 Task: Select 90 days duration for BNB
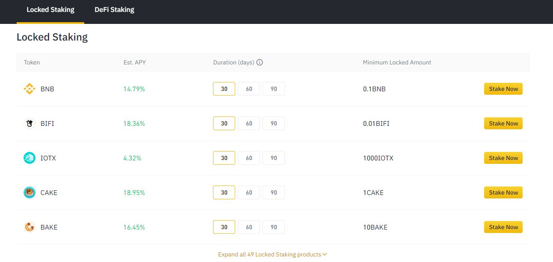click(x=274, y=89)
